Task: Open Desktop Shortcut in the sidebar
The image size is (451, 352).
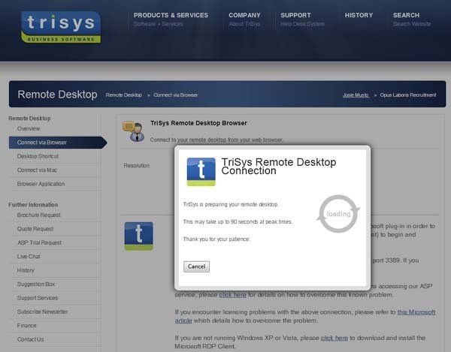Action: [x=38, y=156]
